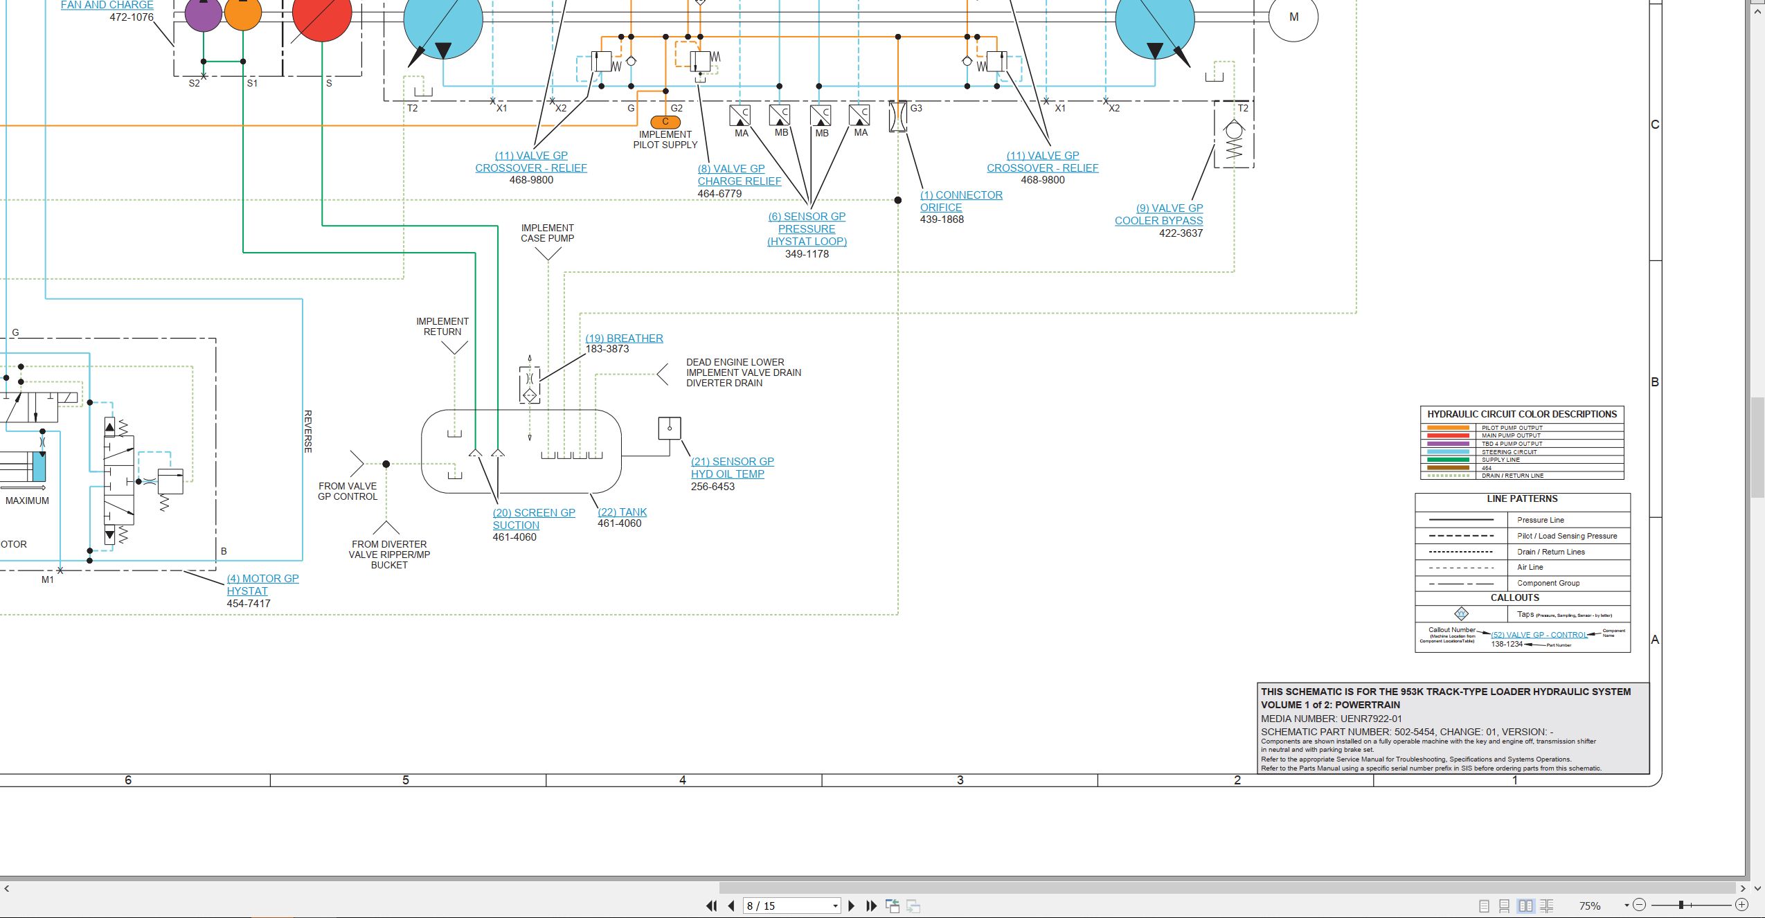
Task: Open the (8) VALVE GP CHARGE RELIEF link
Action: tap(739, 175)
